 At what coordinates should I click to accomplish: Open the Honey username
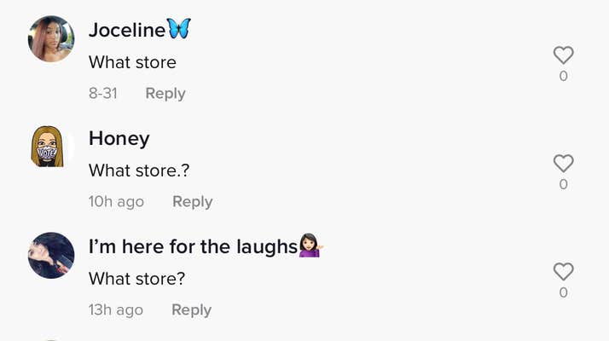coord(119,138)
